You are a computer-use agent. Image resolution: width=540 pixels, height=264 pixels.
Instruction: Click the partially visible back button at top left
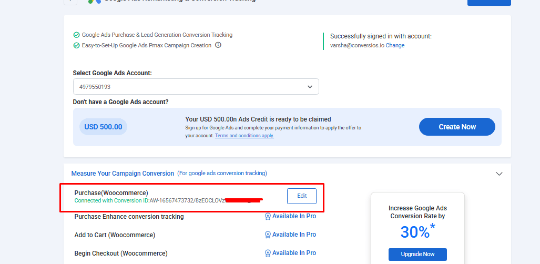click(x=70, y=2)
